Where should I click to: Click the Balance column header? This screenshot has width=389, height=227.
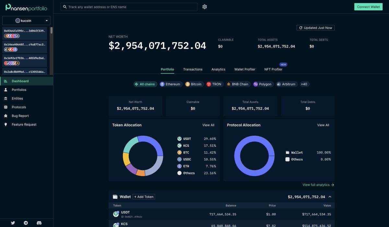point(231,206)
